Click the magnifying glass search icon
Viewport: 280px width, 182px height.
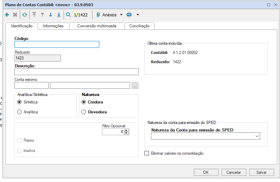pos(68,15)
